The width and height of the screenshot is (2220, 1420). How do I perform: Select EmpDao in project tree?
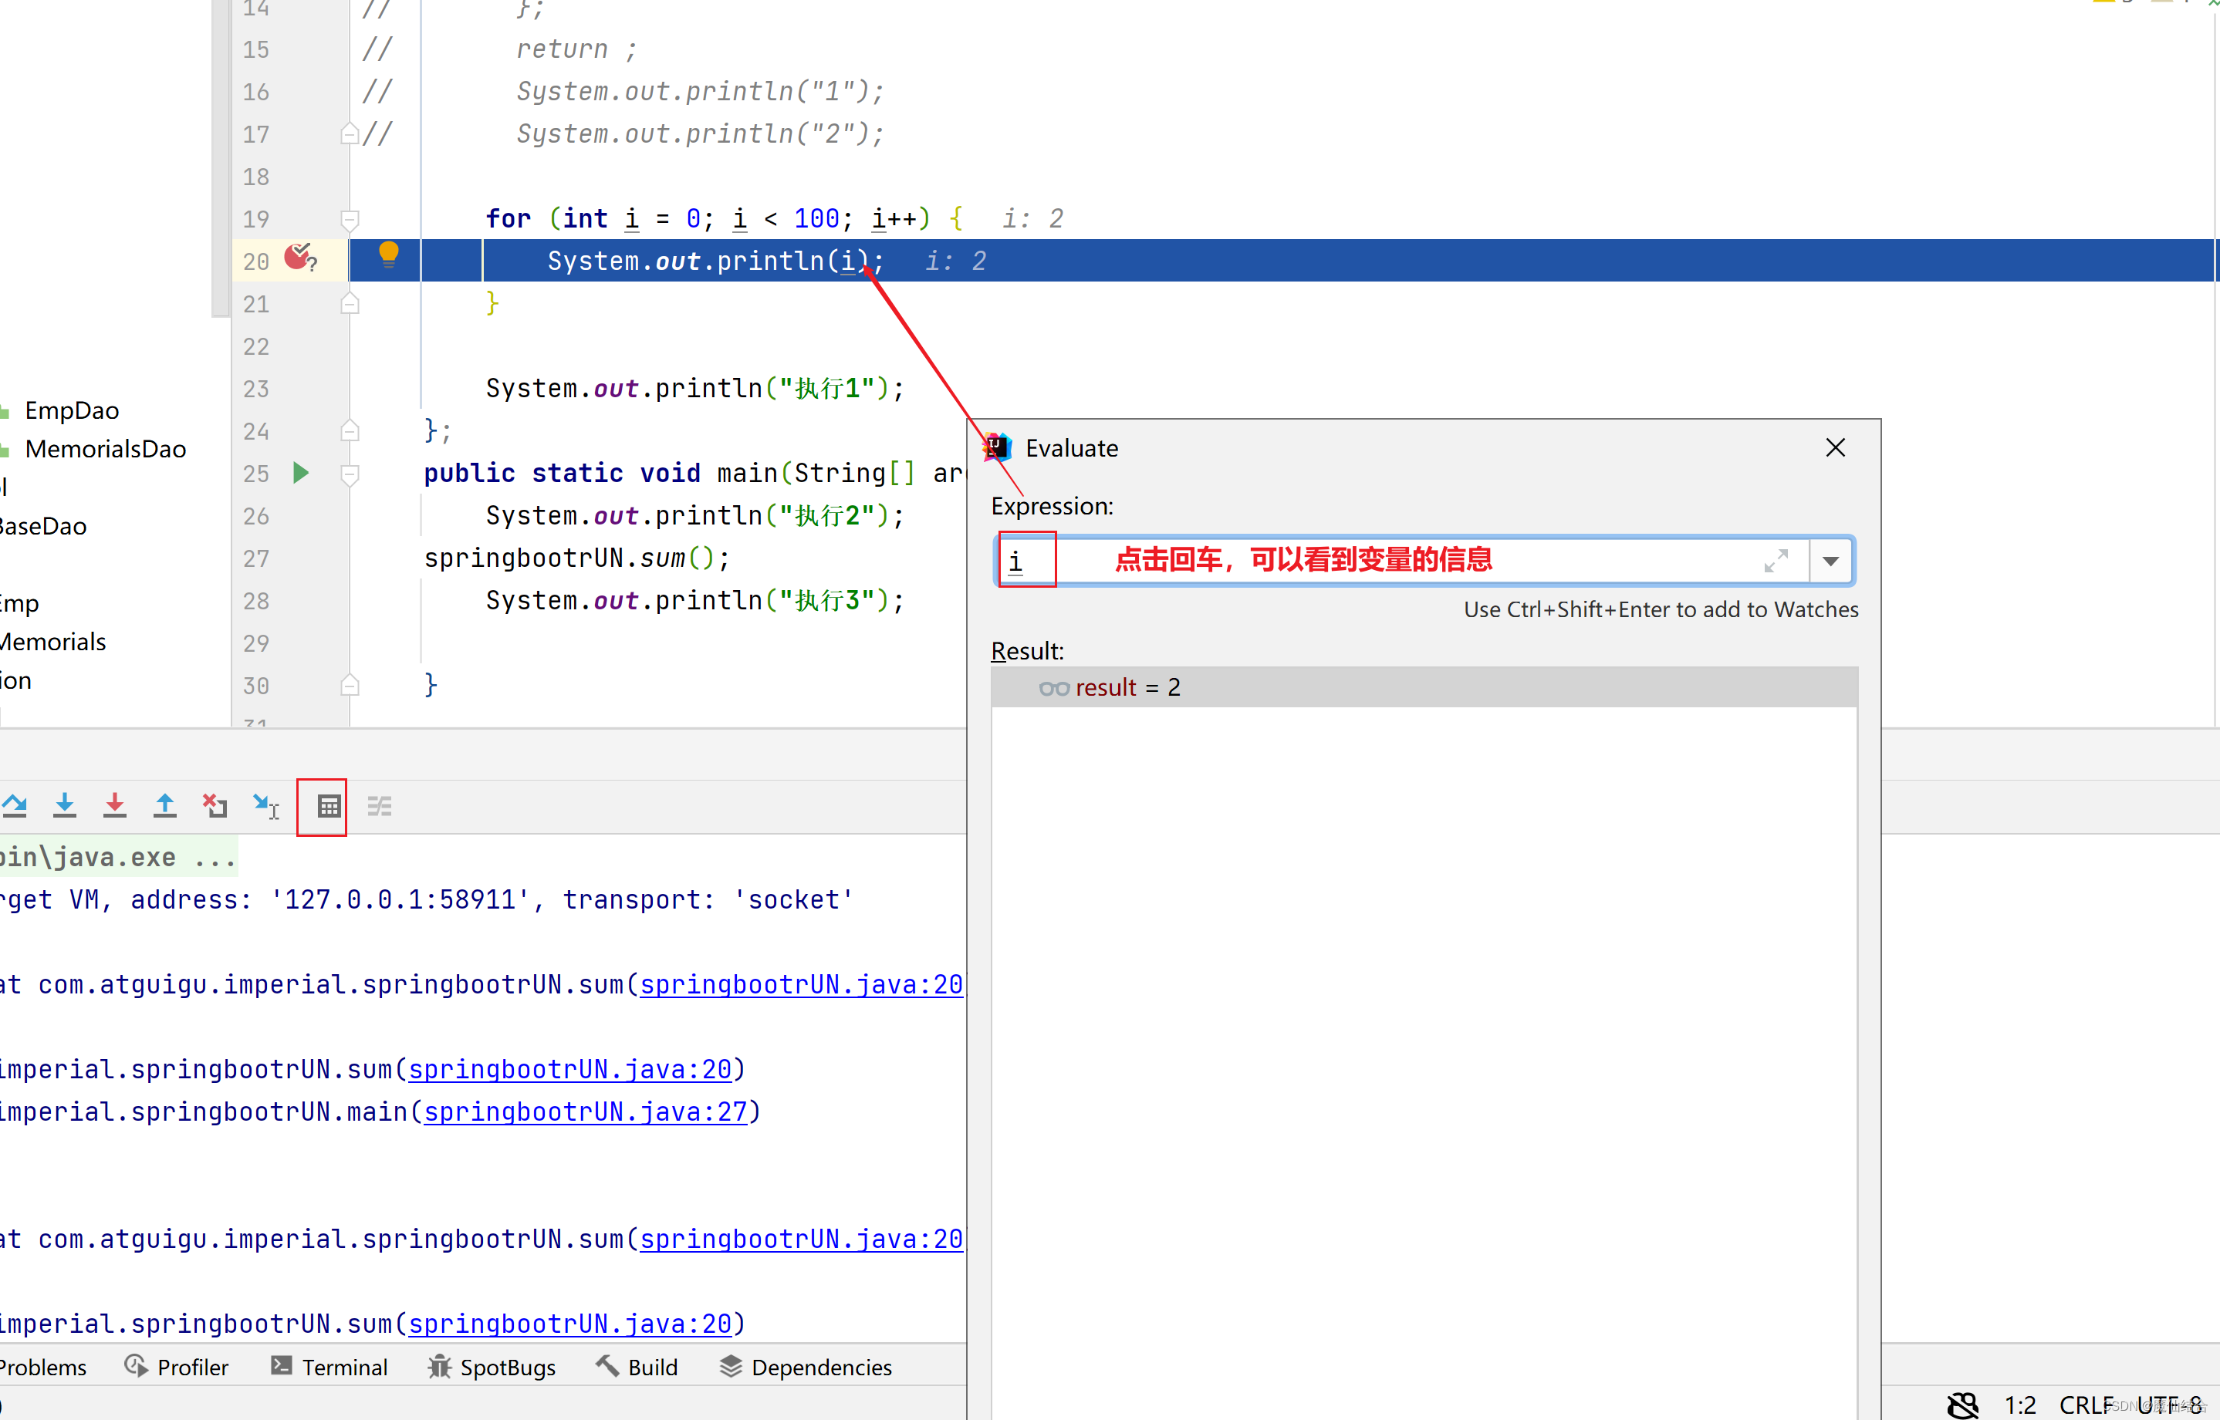click(72, 410)
